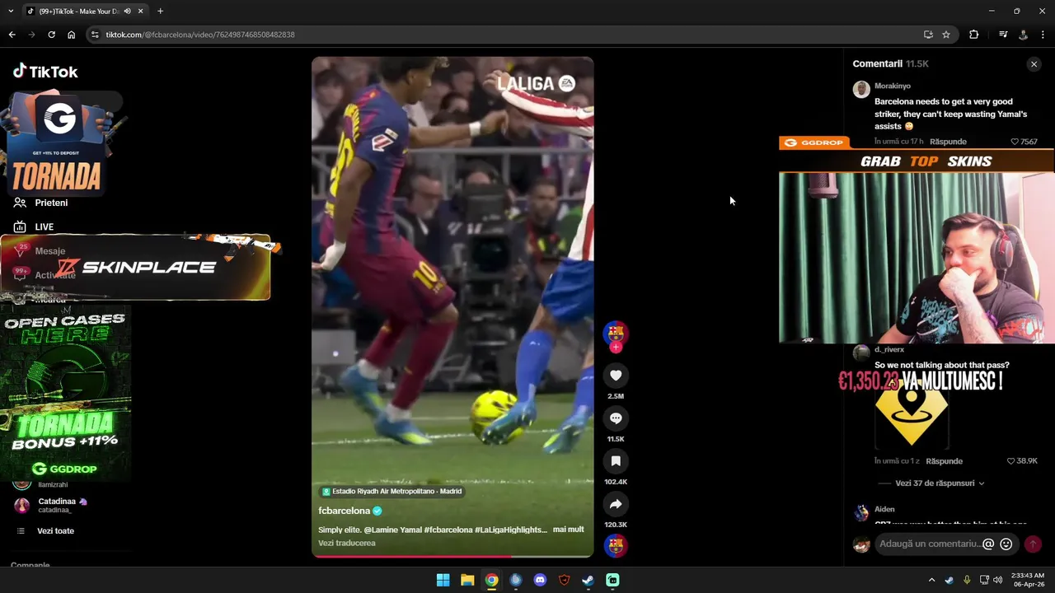
Task: Open Steam from the taskbar
Action: [x=588, y=580]
